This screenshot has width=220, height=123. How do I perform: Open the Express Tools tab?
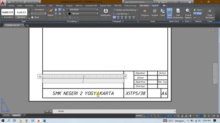click(106, 5)
